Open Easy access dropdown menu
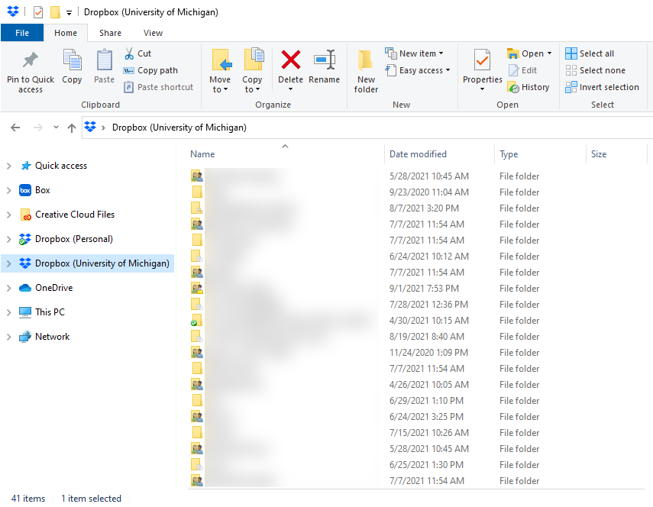Image resolution: width=653 pixels, height=507 pixels. [x=448, y=70]
